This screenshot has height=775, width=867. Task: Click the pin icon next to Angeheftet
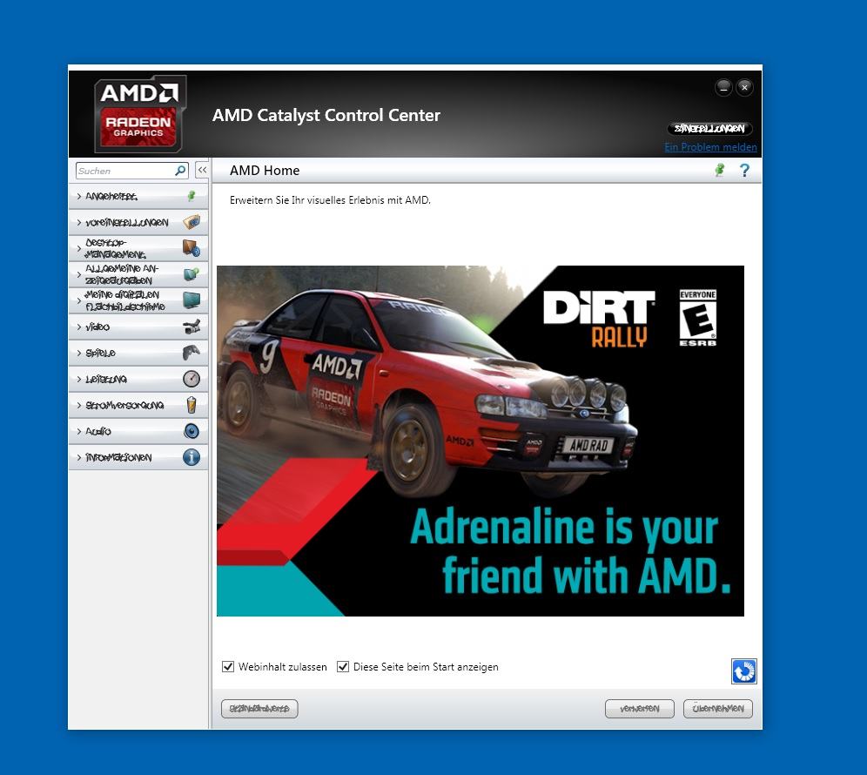(x=192, y=196)
